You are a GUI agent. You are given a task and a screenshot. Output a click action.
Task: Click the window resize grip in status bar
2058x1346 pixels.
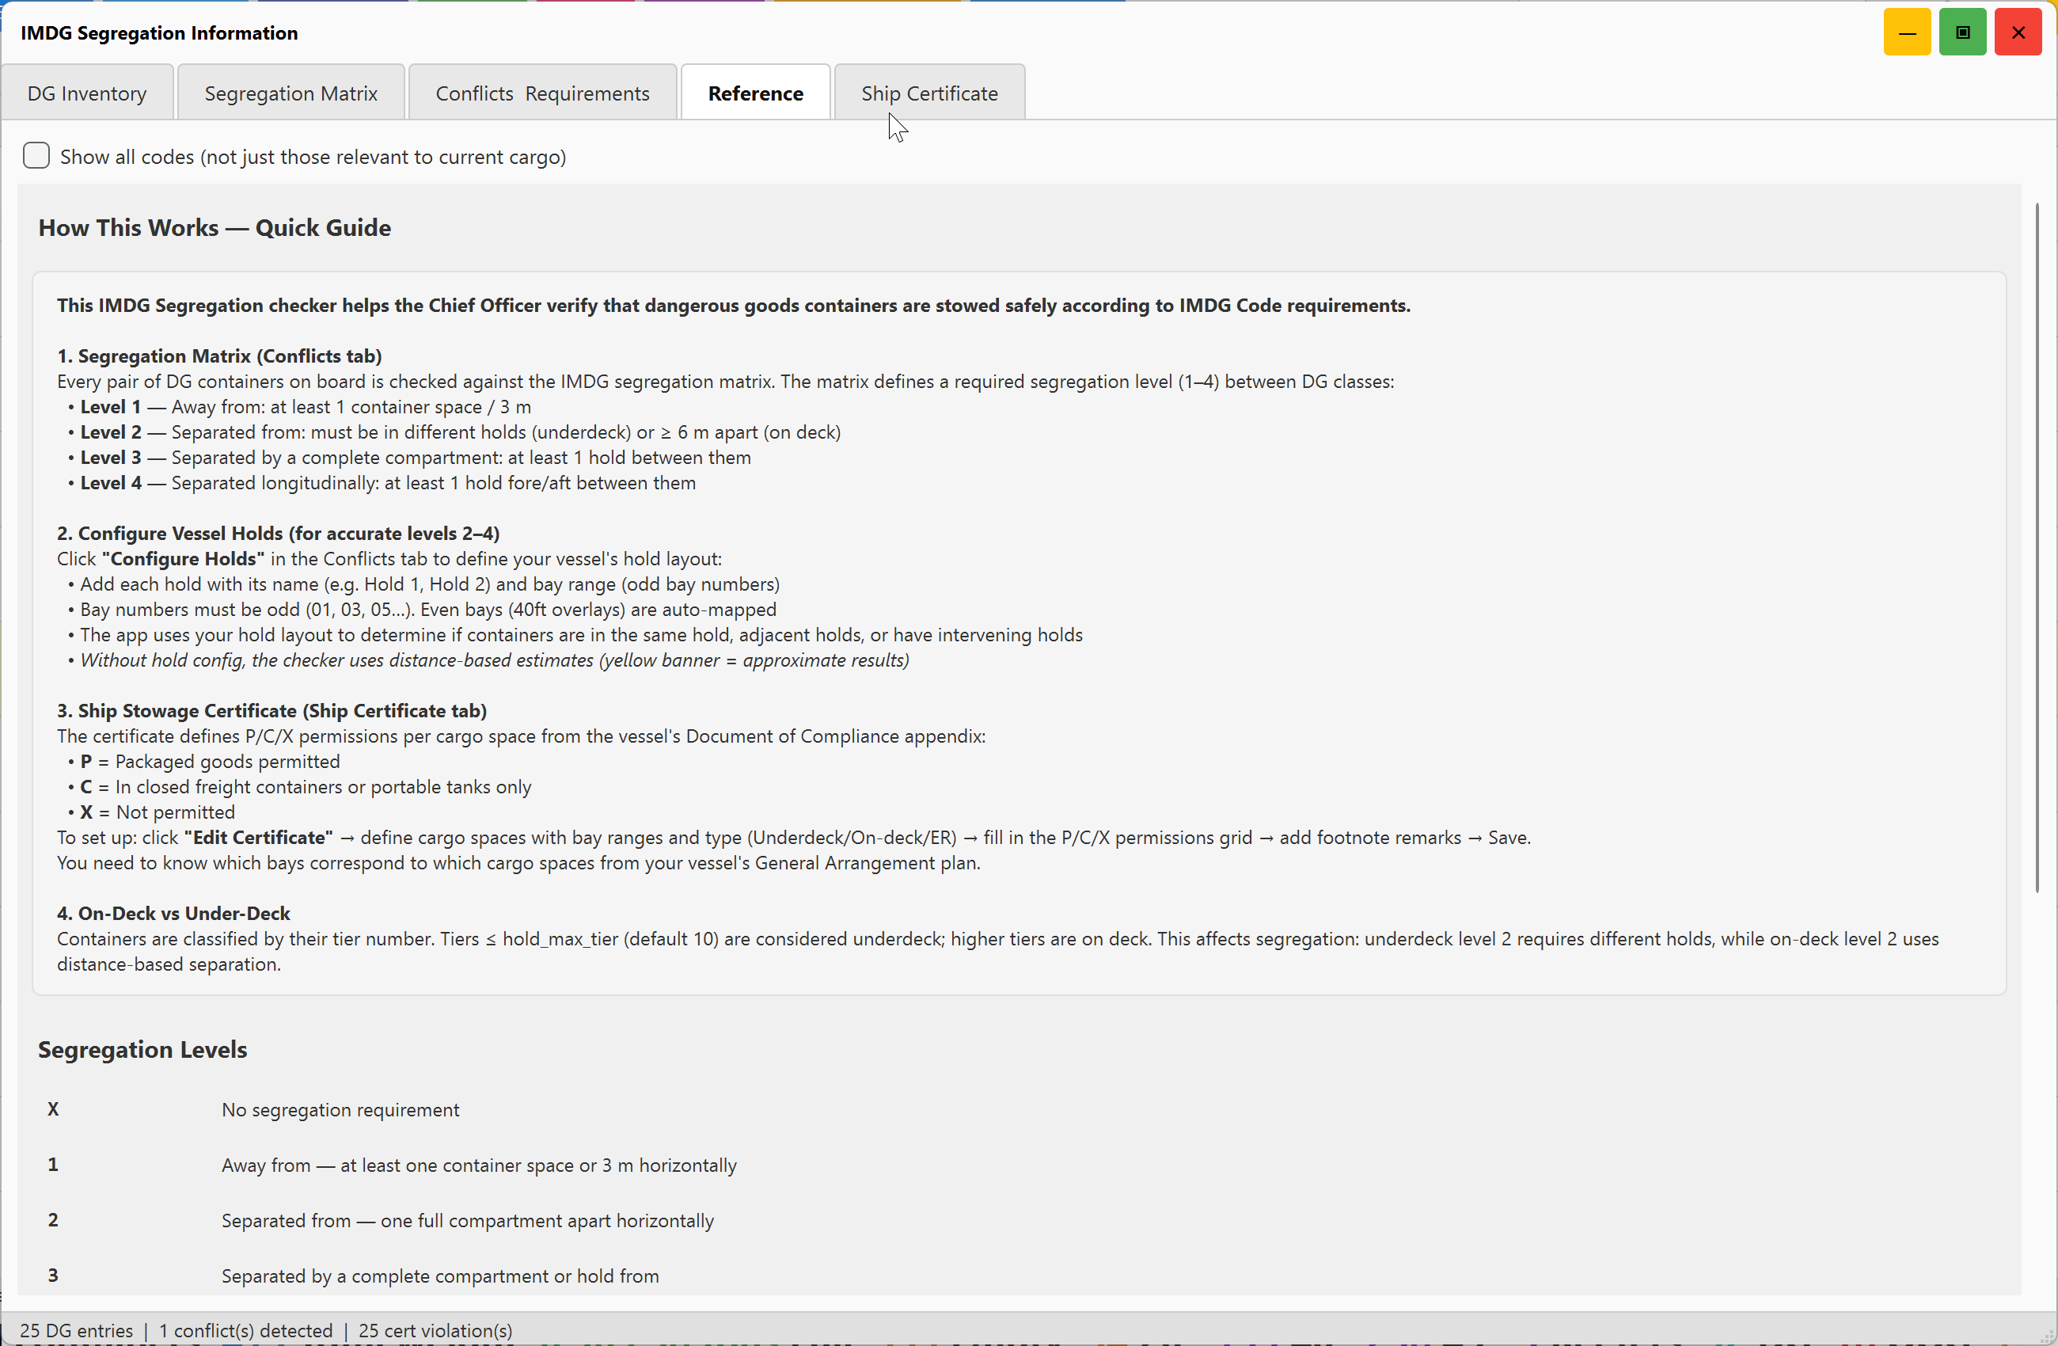point(2046,1336)
